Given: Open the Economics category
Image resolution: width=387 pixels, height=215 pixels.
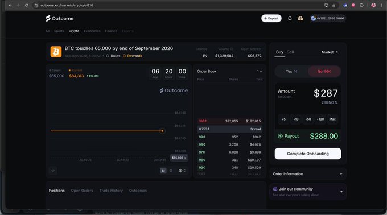Looking at the screenshot, I should pos(92,31).
